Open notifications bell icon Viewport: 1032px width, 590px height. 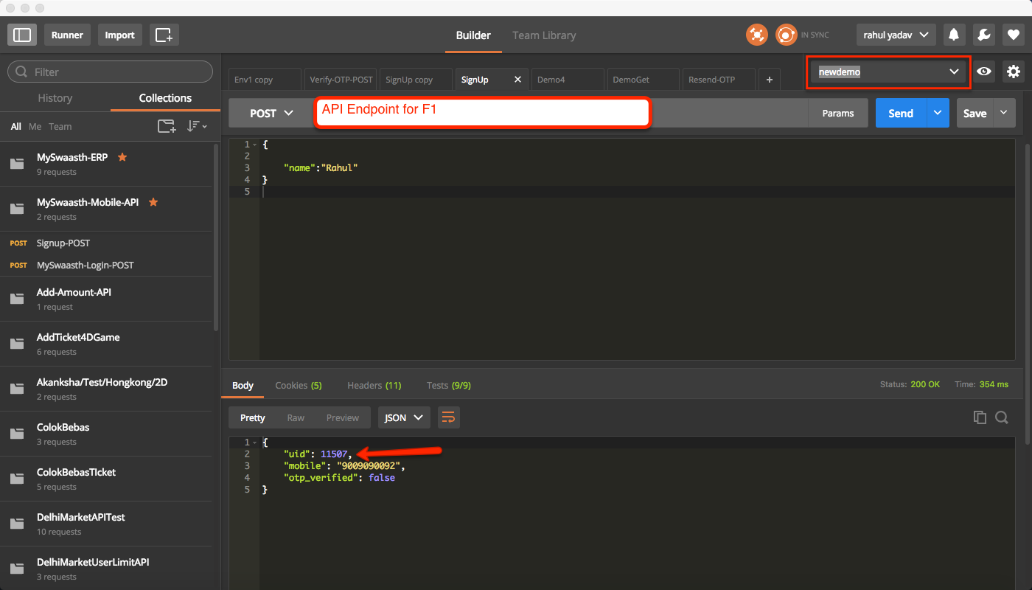tap(954, 35)
